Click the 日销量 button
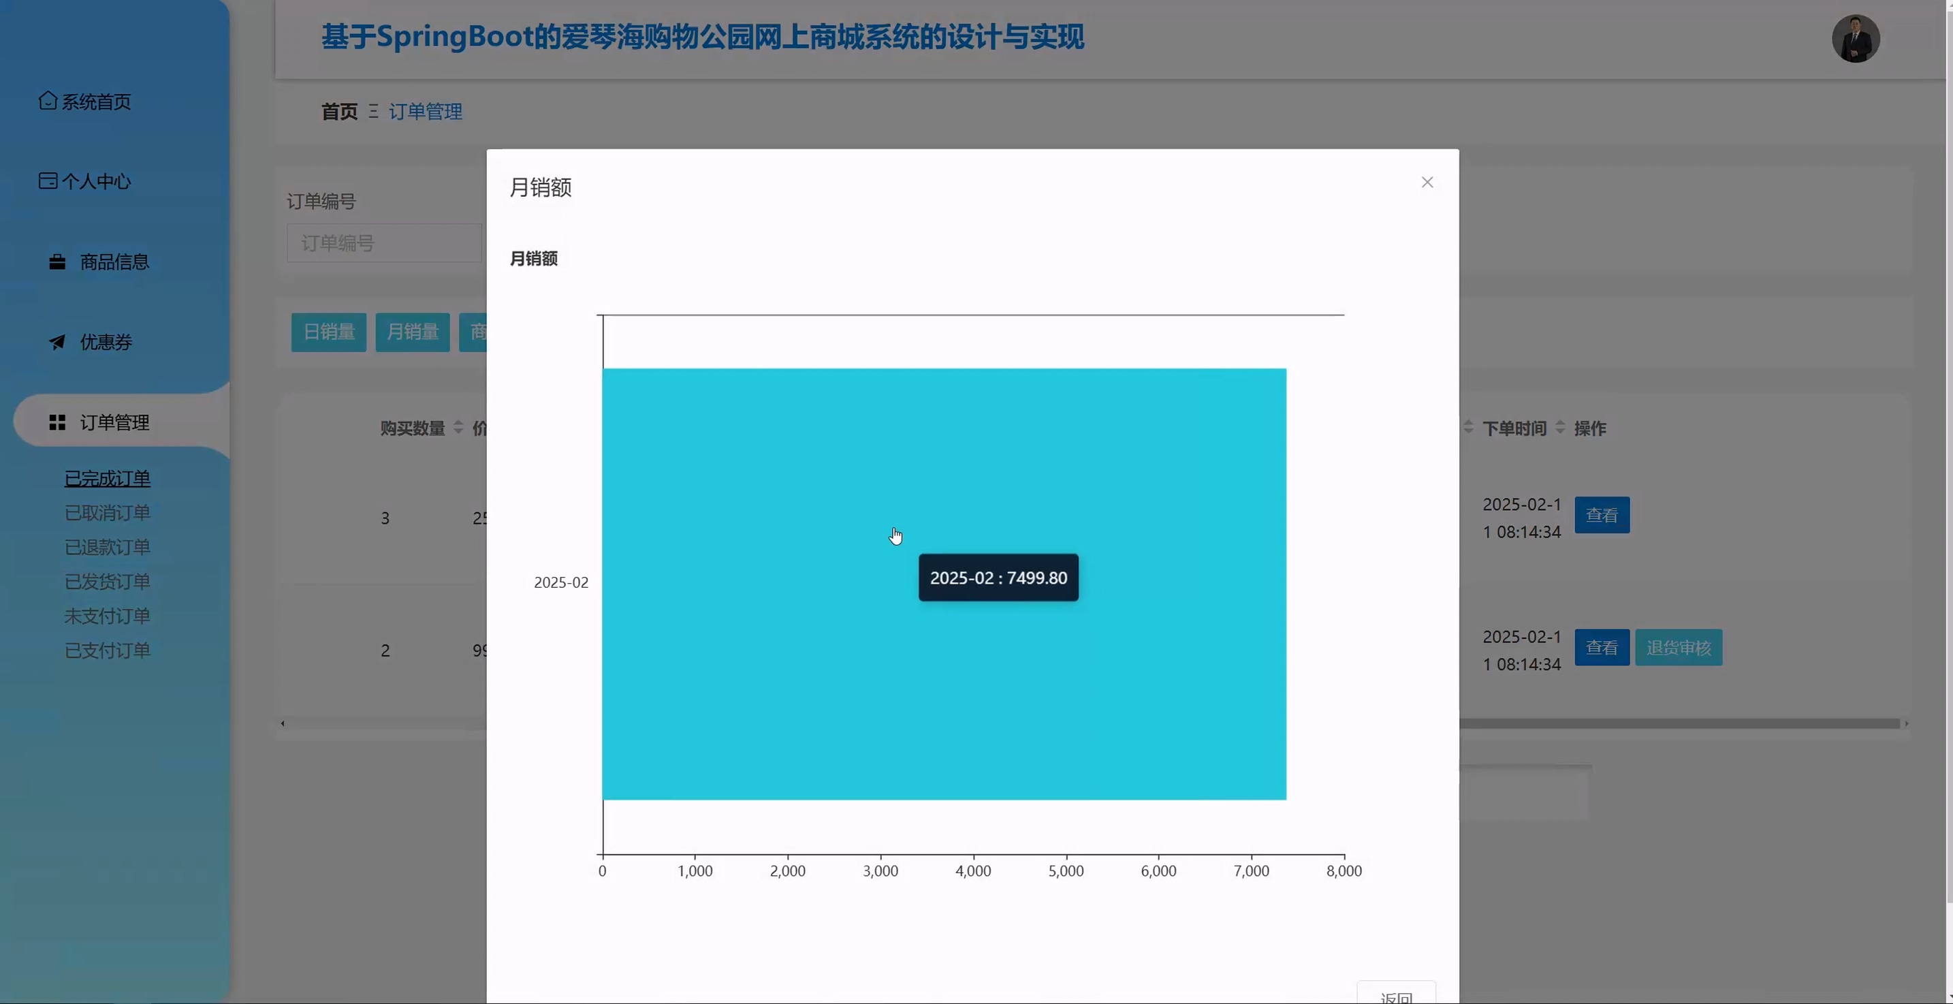This screenshot has width=1953, height=1004. coord(328,332)
